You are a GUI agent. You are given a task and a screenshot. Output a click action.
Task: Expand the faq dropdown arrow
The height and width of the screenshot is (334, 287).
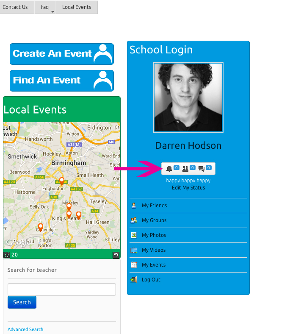point(52,12)
